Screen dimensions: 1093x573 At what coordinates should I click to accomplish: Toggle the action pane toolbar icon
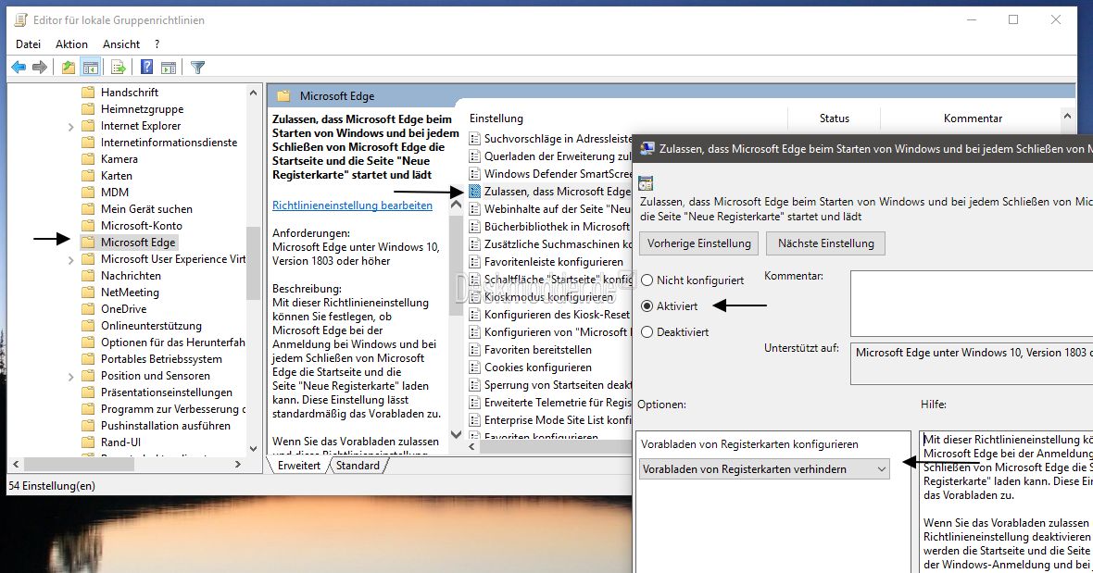[169, 67]
